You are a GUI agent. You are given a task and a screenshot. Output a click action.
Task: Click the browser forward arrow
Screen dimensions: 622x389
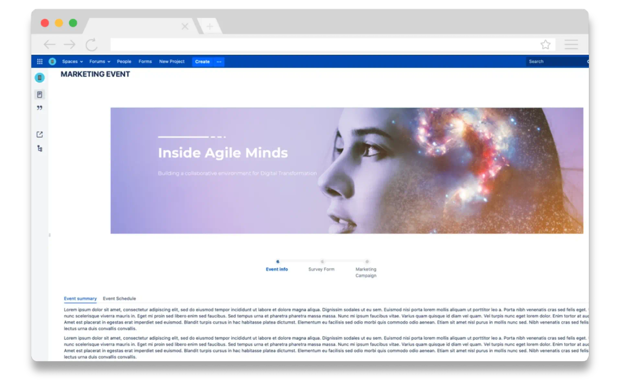click(70, 45)
